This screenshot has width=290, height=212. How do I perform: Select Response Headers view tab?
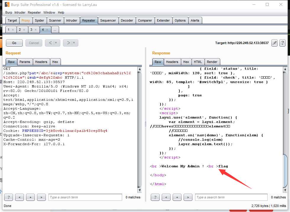click(x=172, y=62)
